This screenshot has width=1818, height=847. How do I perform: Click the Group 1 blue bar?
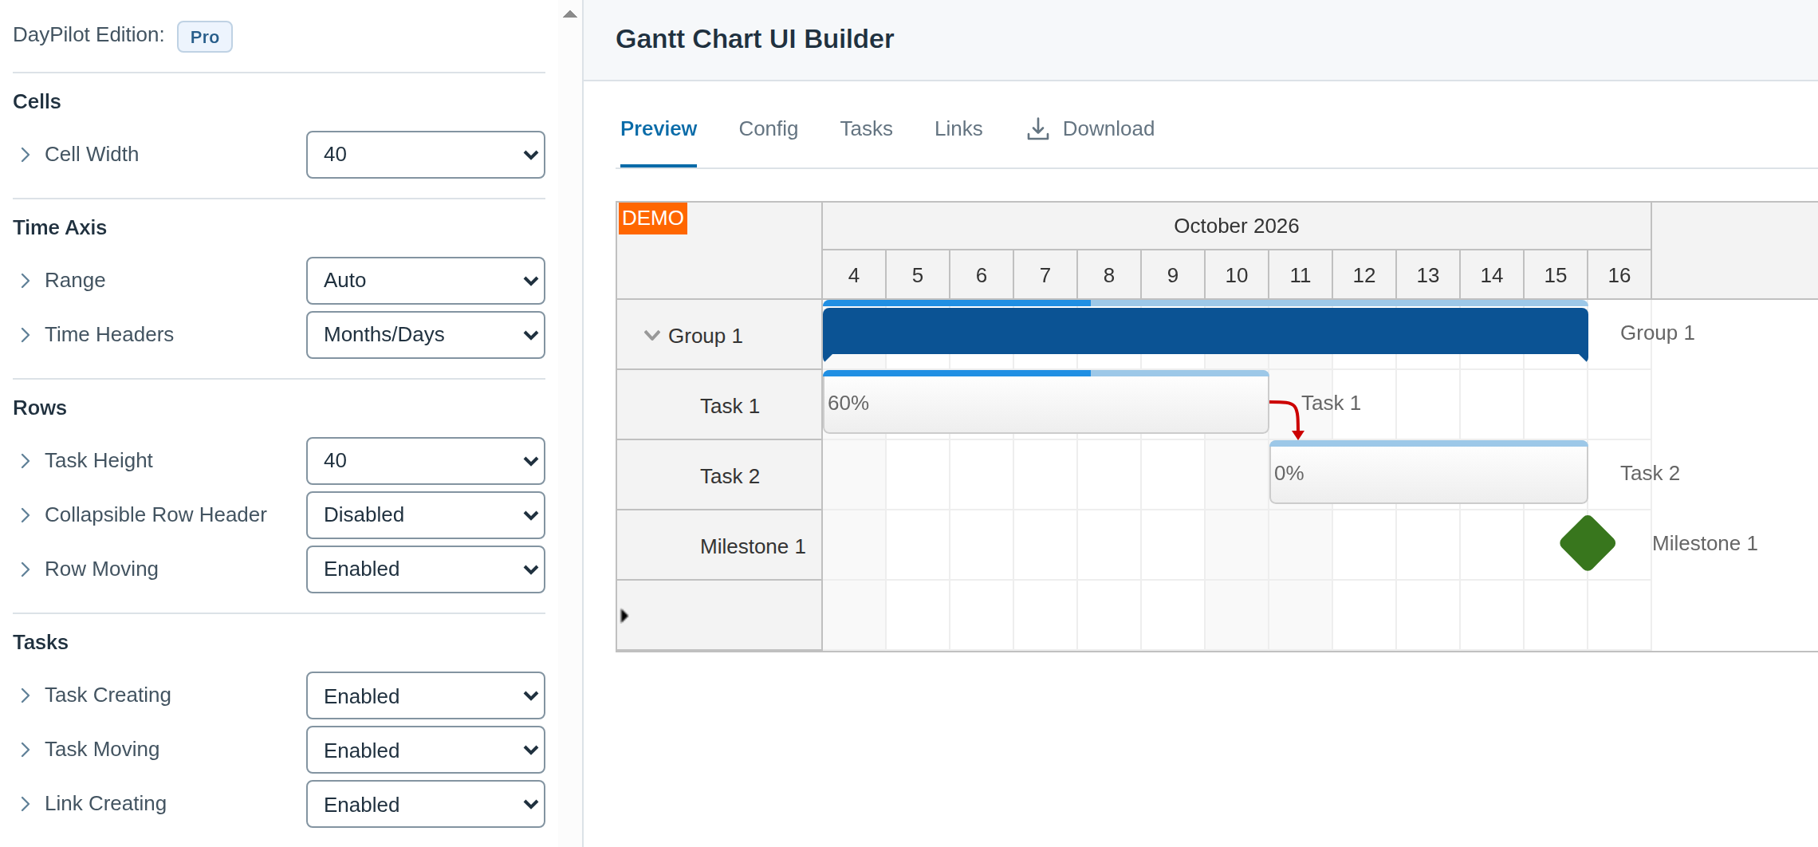coord(1206,332)
